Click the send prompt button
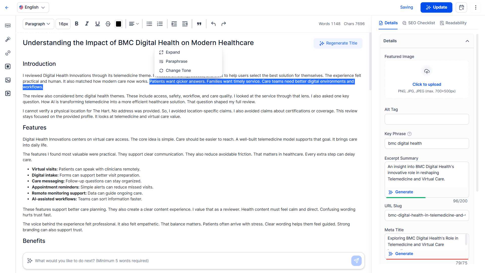The image size is (485, 273). point(356,261)
